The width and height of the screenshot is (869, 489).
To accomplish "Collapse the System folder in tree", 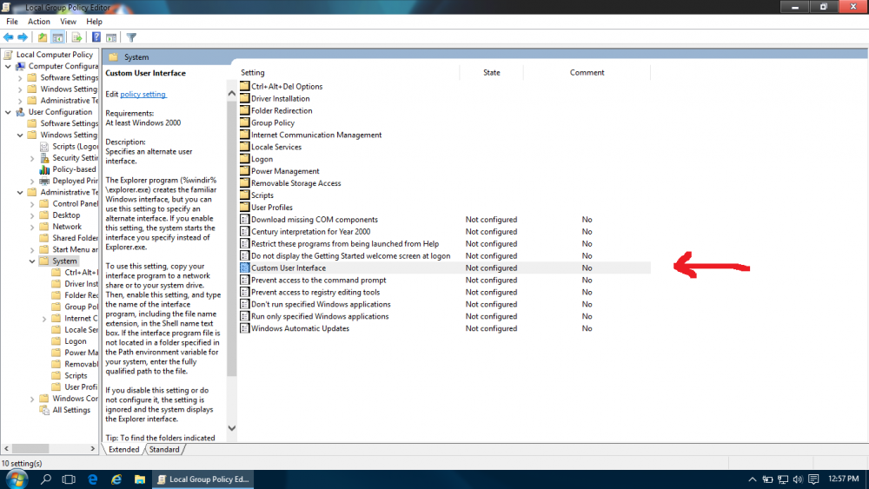I will pos(32,261).
